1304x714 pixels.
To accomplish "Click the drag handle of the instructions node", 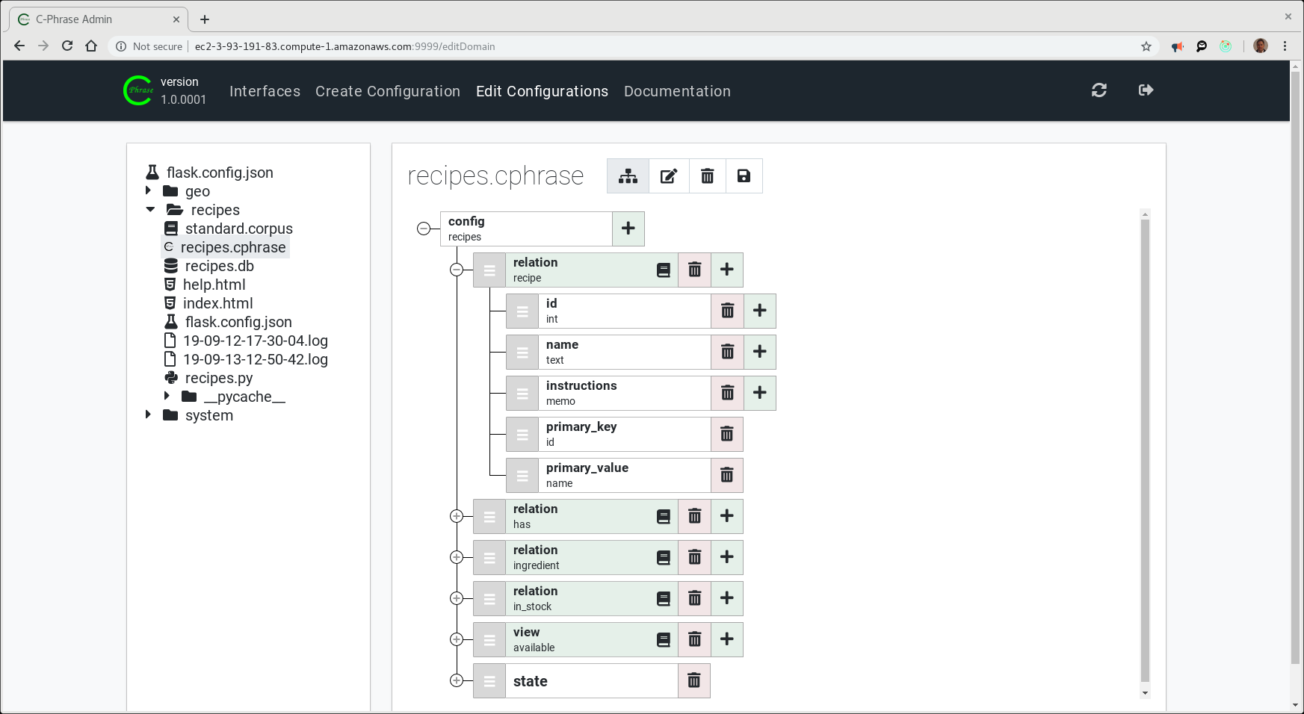I will tap(522, 394).
